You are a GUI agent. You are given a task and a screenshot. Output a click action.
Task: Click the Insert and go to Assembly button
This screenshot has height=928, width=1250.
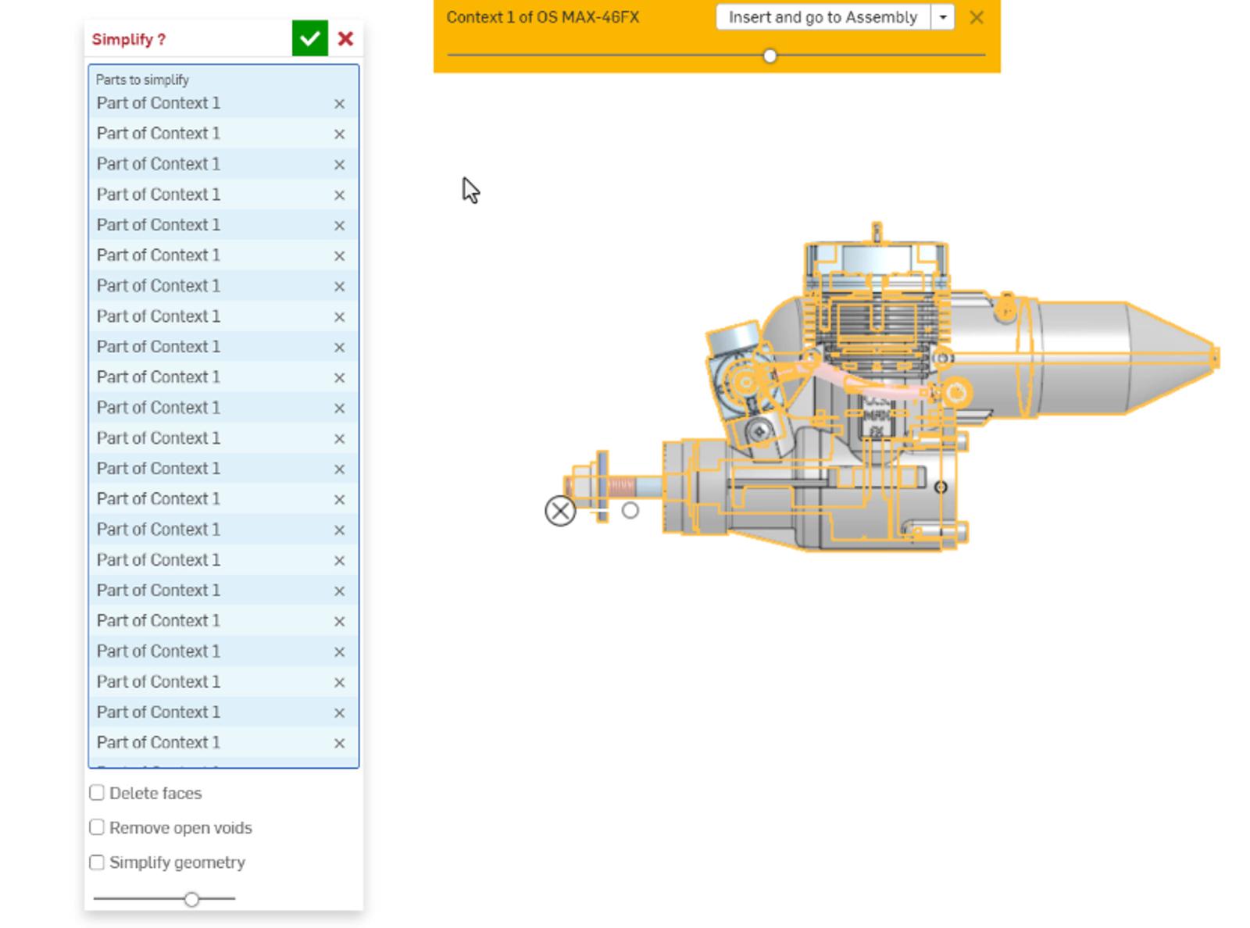coord(822,17)
